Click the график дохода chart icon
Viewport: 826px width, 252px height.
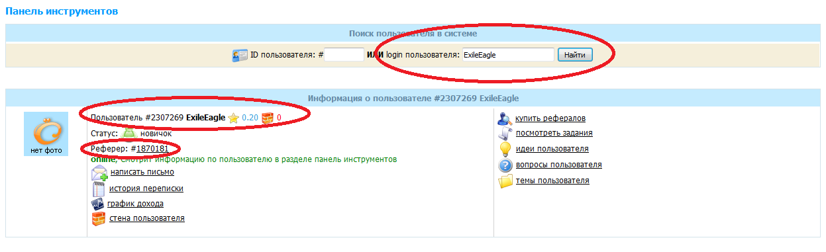coord(98,204)
